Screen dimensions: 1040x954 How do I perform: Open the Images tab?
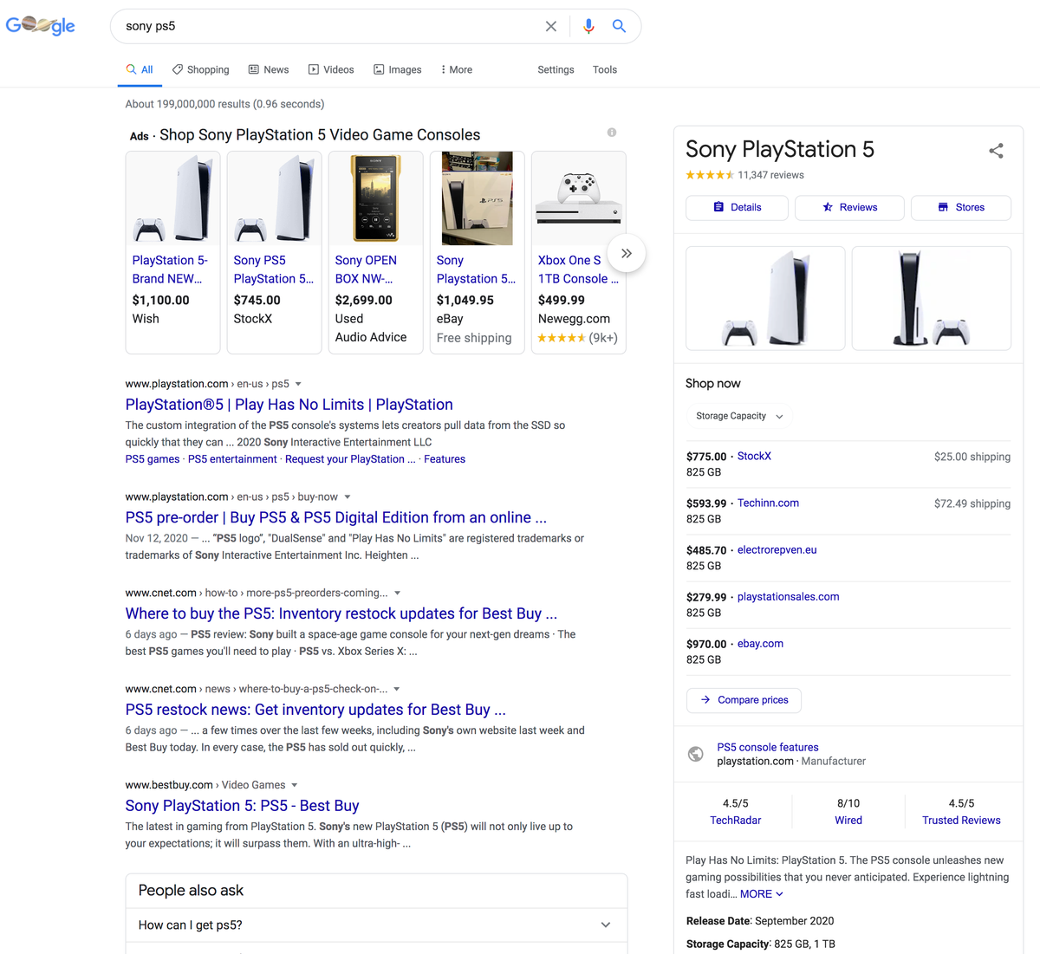397,69
